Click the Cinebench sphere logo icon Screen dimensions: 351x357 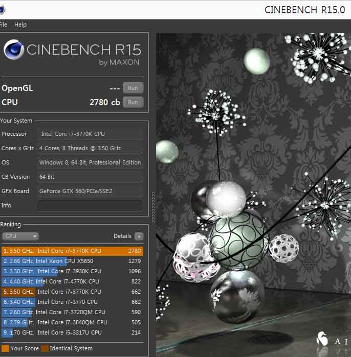pos(14,50)
